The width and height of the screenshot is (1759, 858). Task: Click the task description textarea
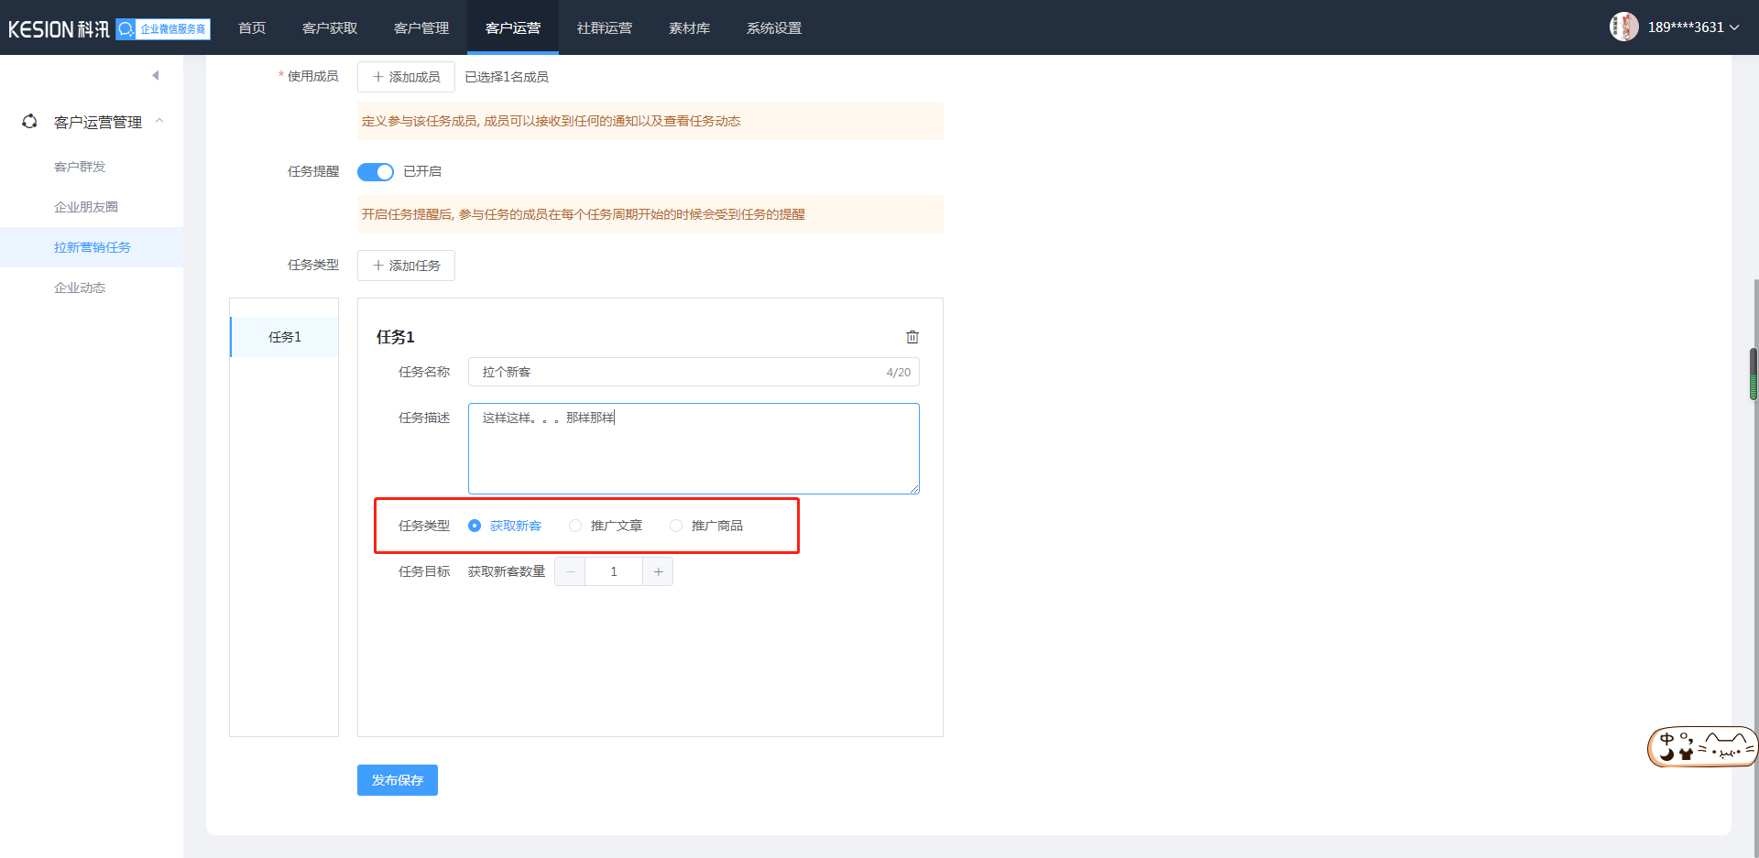[694, 449]
